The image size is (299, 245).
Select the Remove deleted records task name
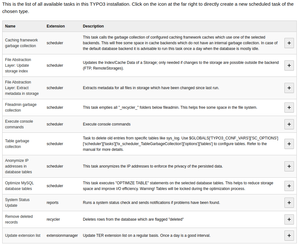19,219
